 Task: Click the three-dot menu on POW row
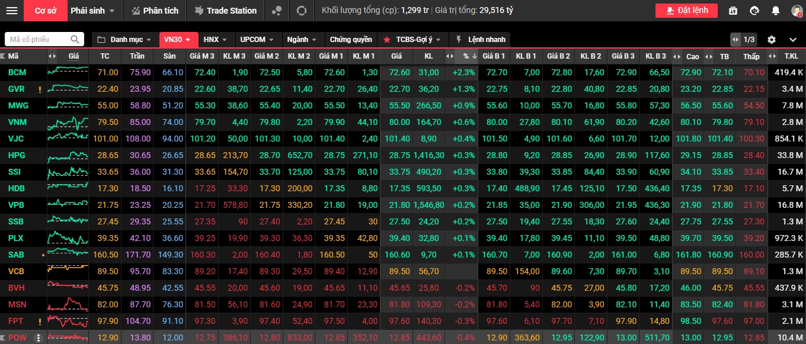[x=39, y=337]
